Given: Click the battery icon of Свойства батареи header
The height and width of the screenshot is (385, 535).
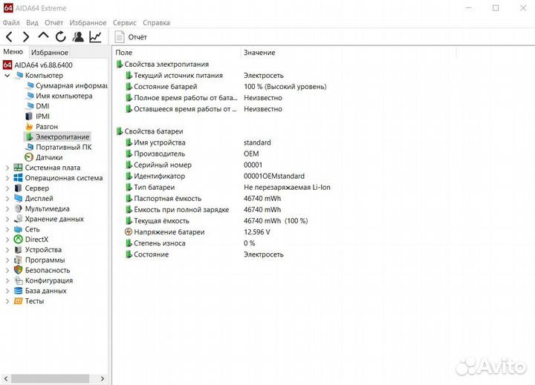Looking at the screenshot, I should pos(120,131).
